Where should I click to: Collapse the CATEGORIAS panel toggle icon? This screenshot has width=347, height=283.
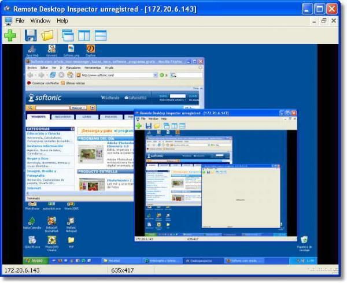coord(72,129)
